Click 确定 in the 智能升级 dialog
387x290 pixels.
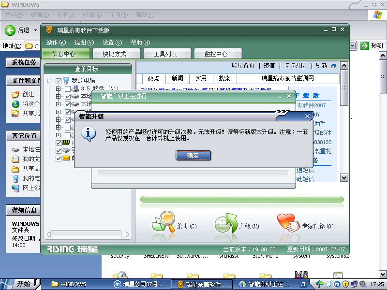tap(193, 156)
